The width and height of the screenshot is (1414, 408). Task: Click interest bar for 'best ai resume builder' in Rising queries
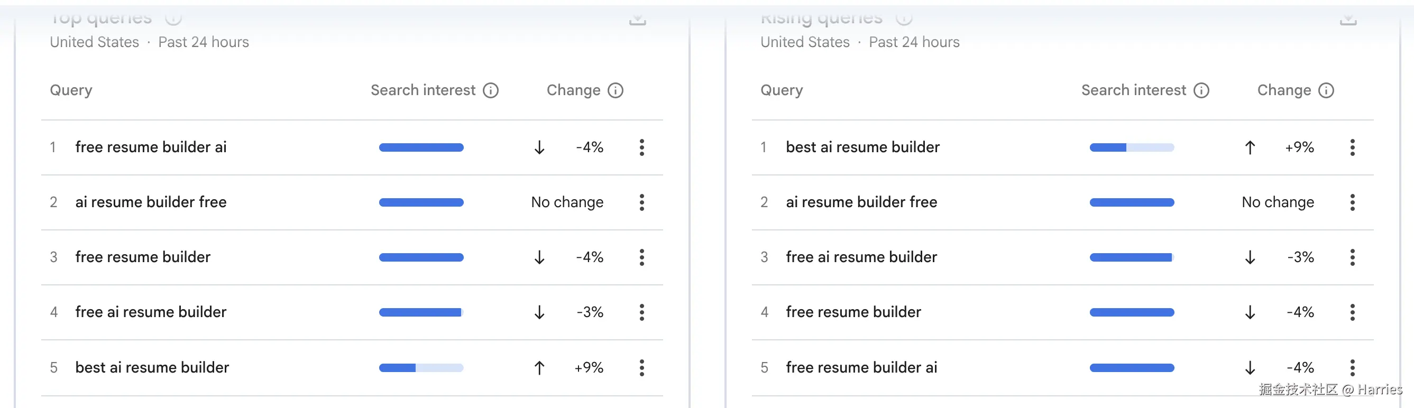coord(1132,147)
